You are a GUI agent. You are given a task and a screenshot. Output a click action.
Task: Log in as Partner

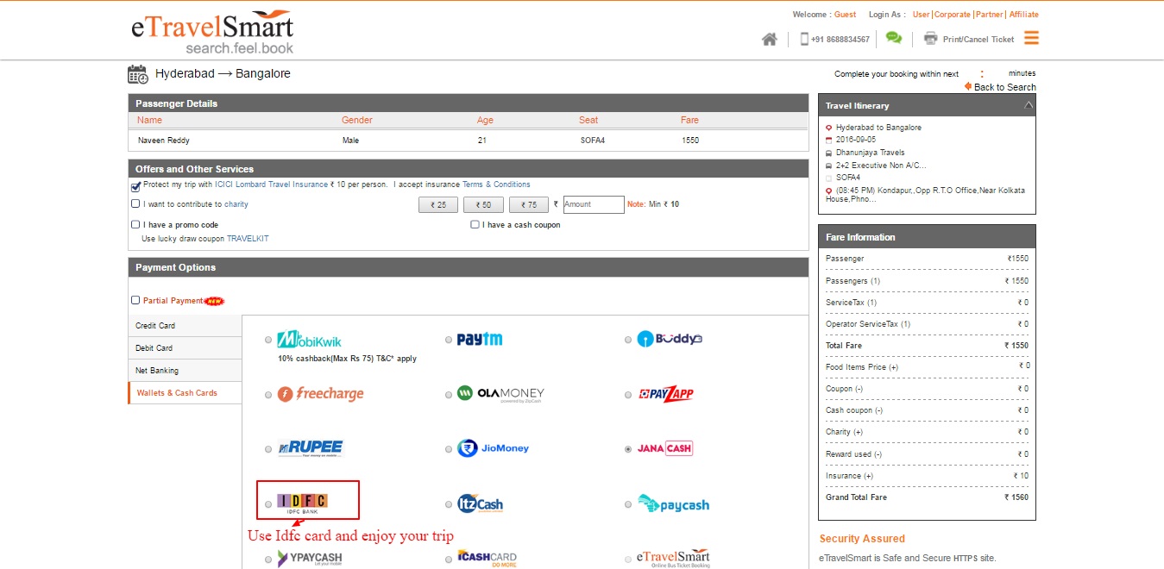(990, 15)
